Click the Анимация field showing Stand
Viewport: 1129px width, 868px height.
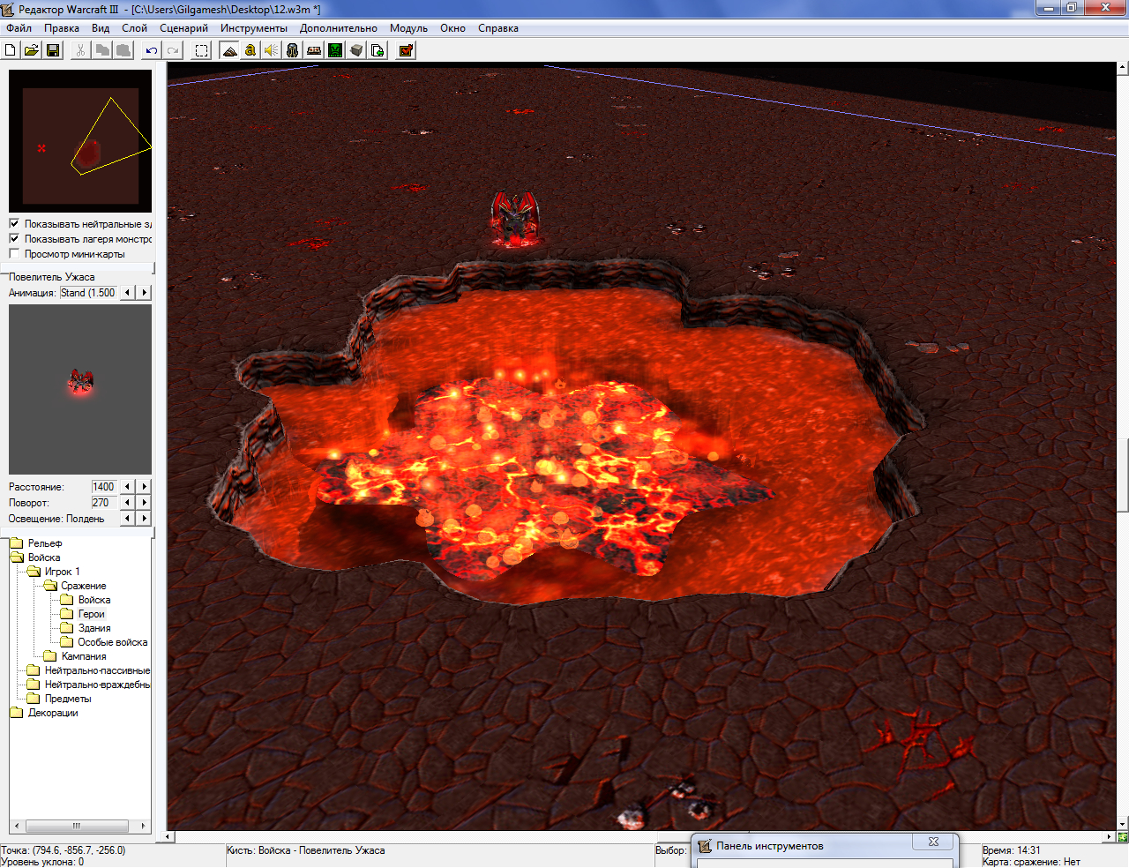coord(88,292)
